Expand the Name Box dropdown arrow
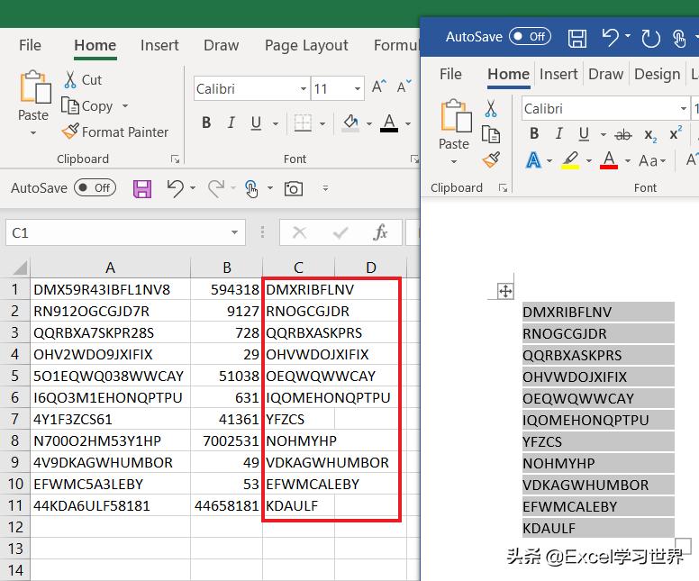This screenshot has width=699, height=581. pos(235,232)
